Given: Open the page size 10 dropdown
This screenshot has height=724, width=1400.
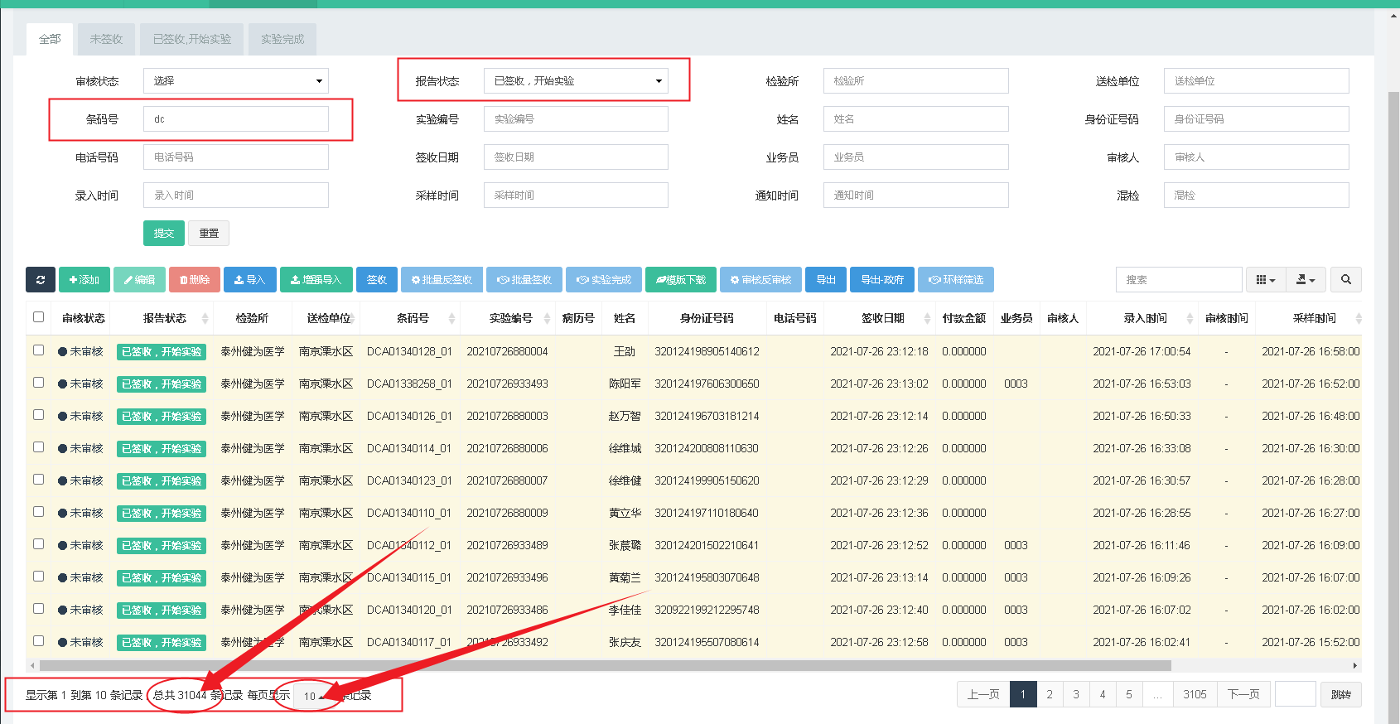Looking at the screenshot, I should pyautogui.click(x=314, y=696).
